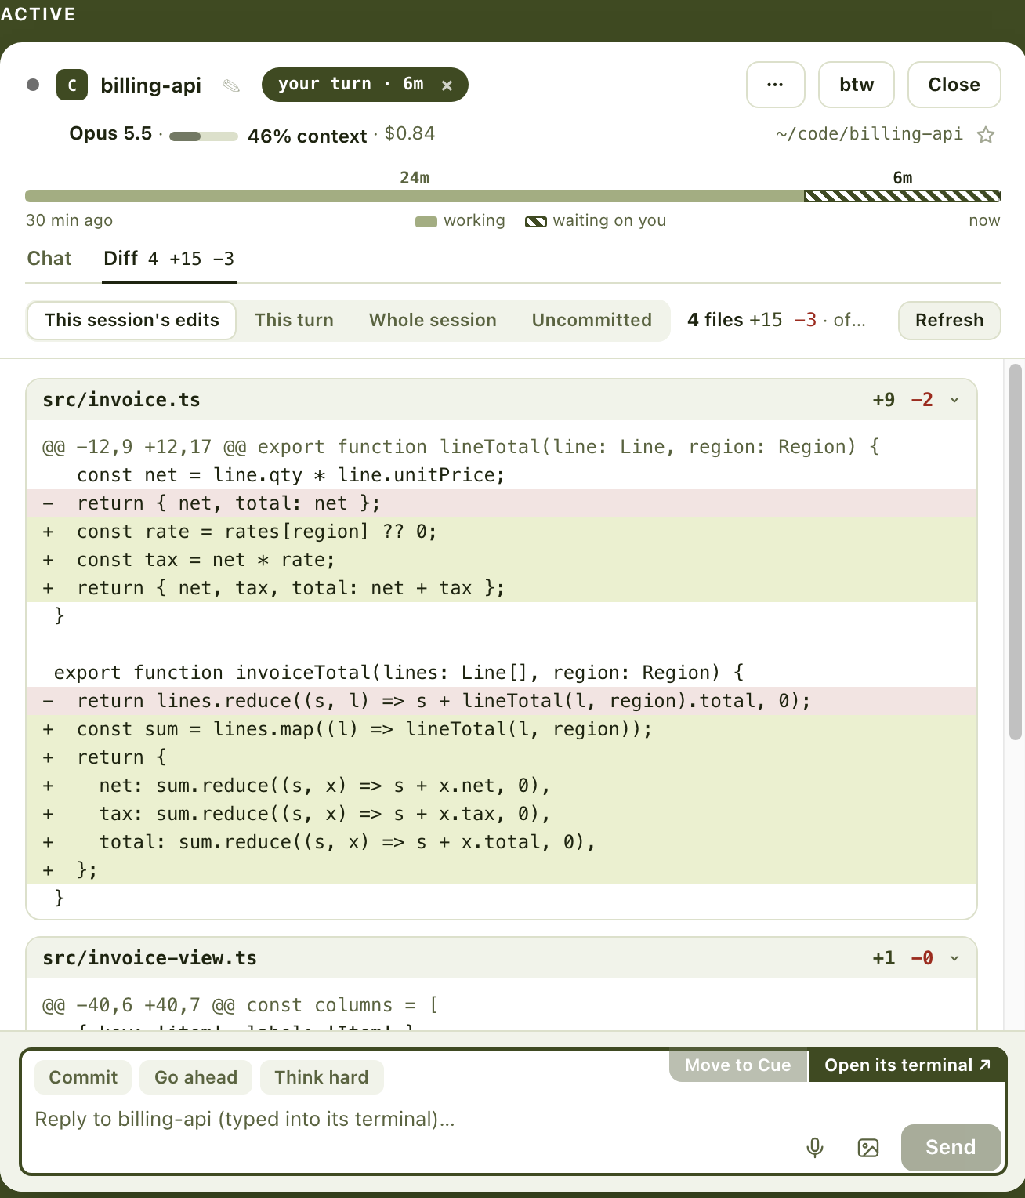The height and width of the screenshot is (1198, 1025).
Task: Show the 'Uncommitted' changes view
Action: (x=592, y=321)
